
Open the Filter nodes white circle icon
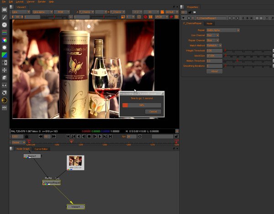pos(5,48)
